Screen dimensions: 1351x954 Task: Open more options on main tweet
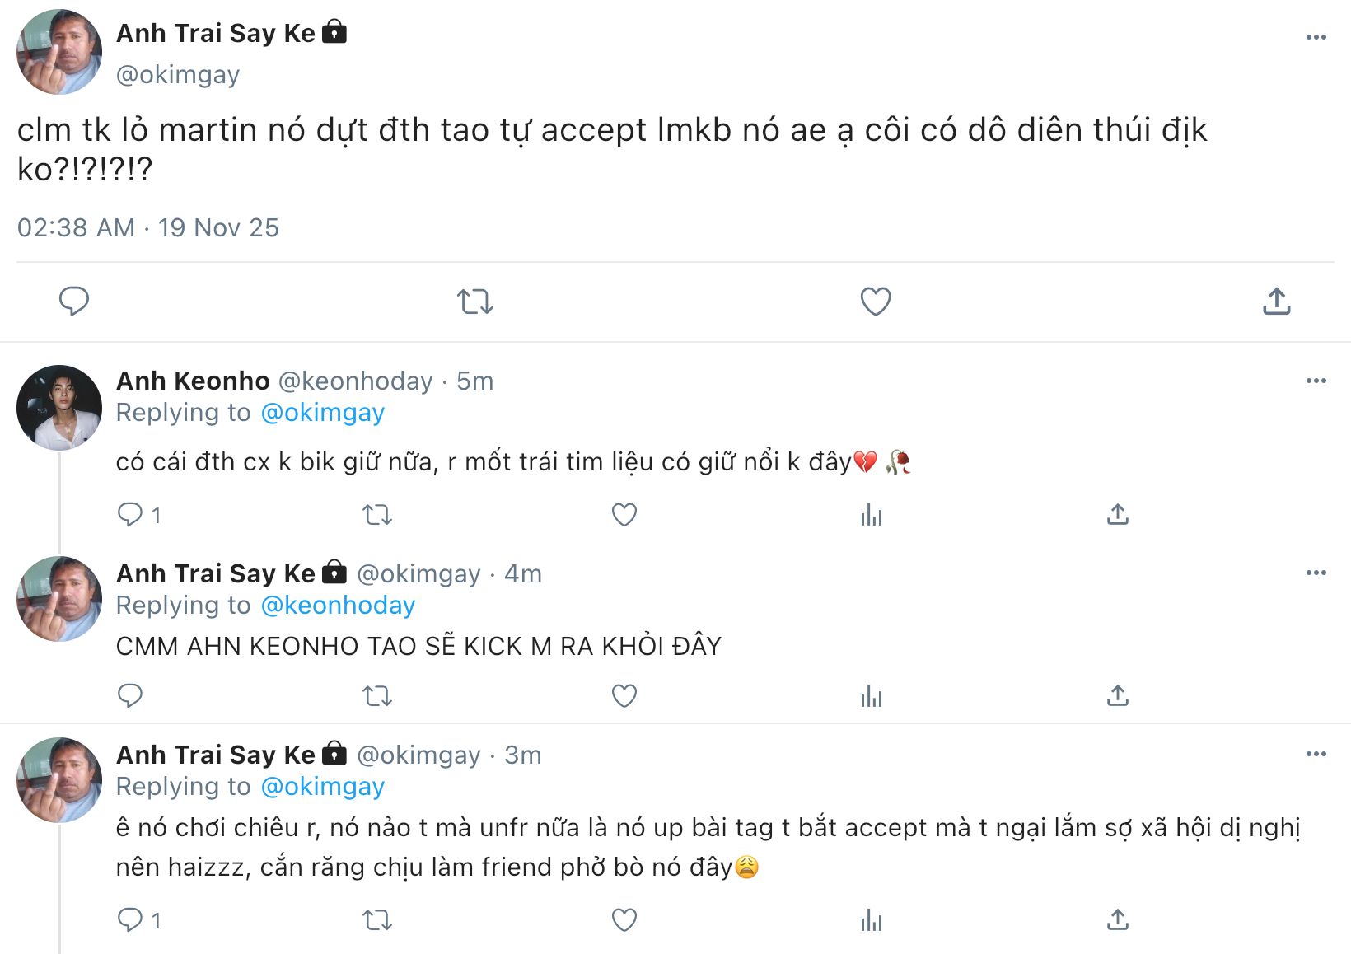[1316, 37]
